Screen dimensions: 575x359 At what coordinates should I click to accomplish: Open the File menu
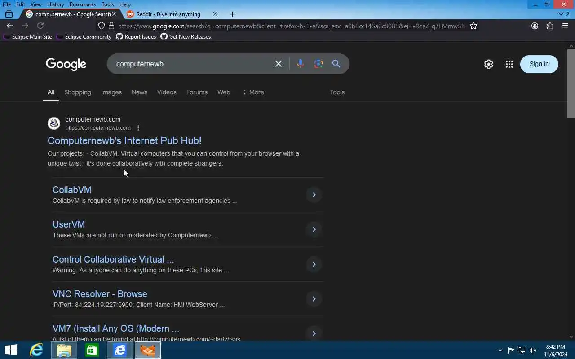point(7,4)
